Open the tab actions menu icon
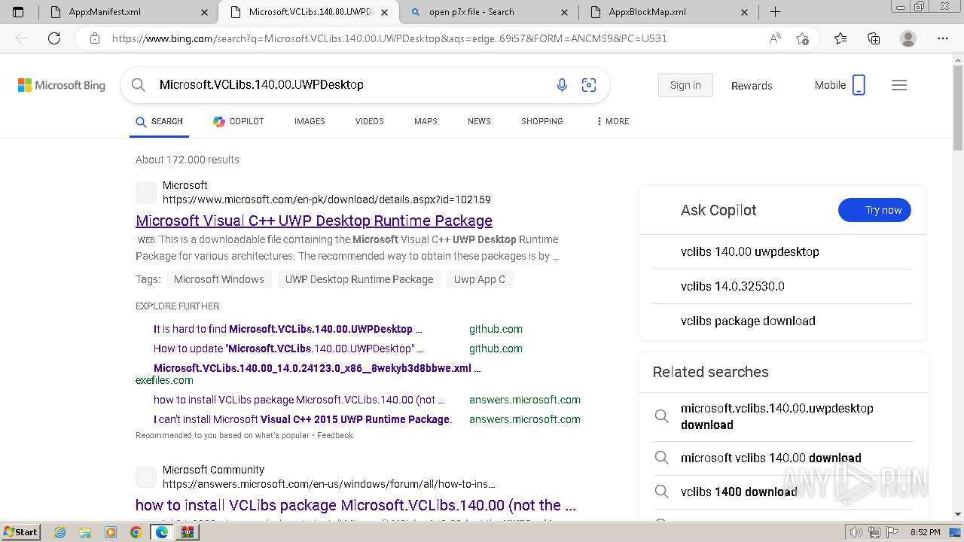 tap(18, 12)
